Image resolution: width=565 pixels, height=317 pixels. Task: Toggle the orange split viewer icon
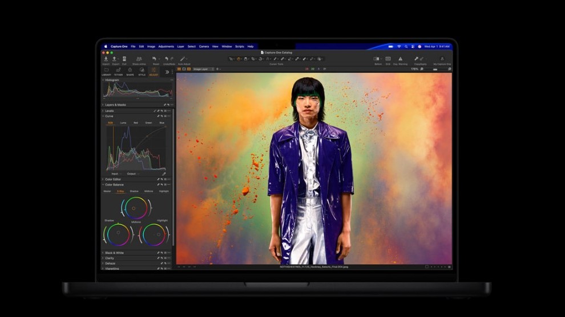pos(189,69)
